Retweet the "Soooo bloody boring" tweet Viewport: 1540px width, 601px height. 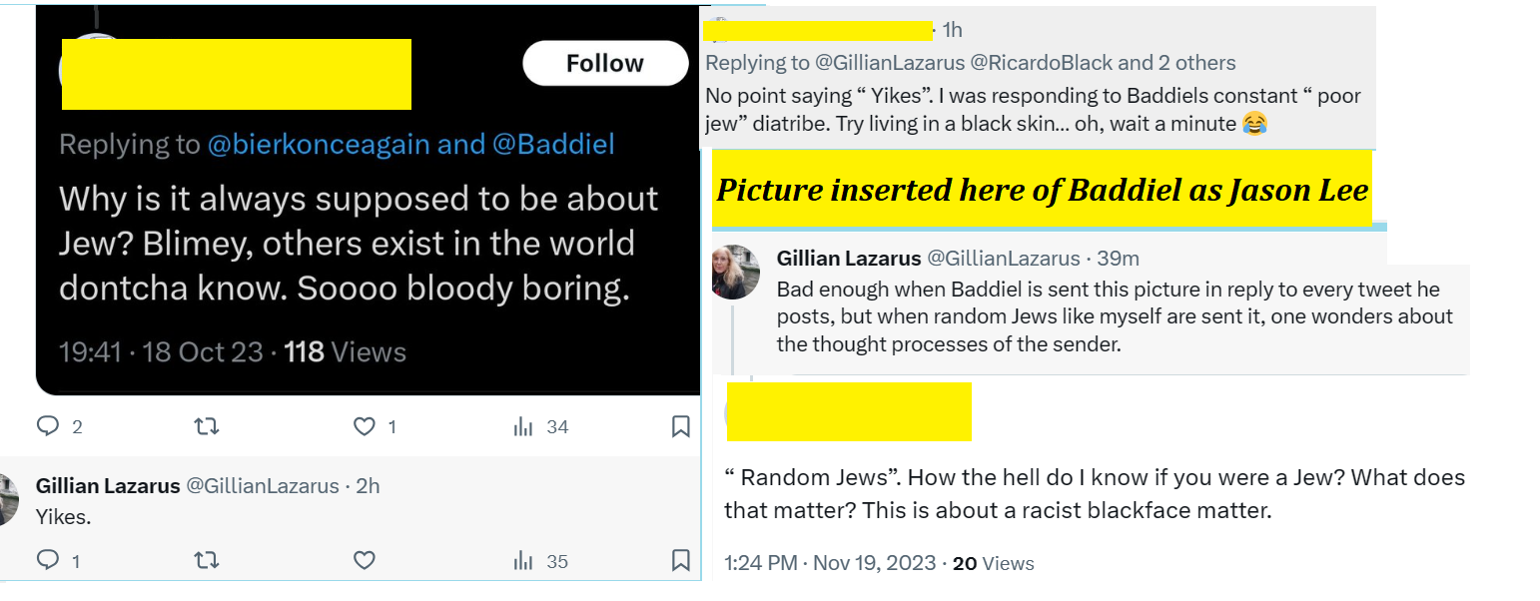coord(206,427)
